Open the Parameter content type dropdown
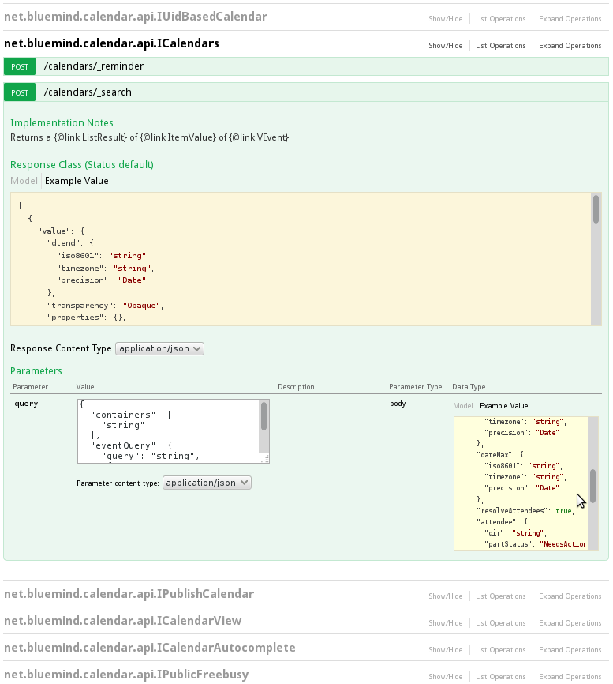The image size is (613, 684). [x=207, y=483]
